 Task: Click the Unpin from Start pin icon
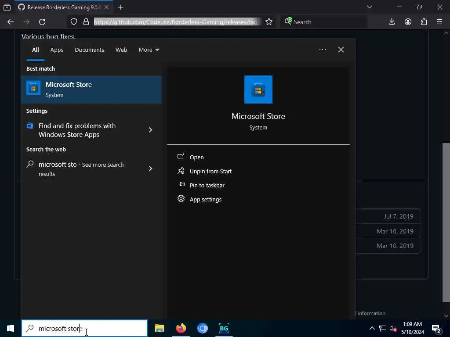181,171
